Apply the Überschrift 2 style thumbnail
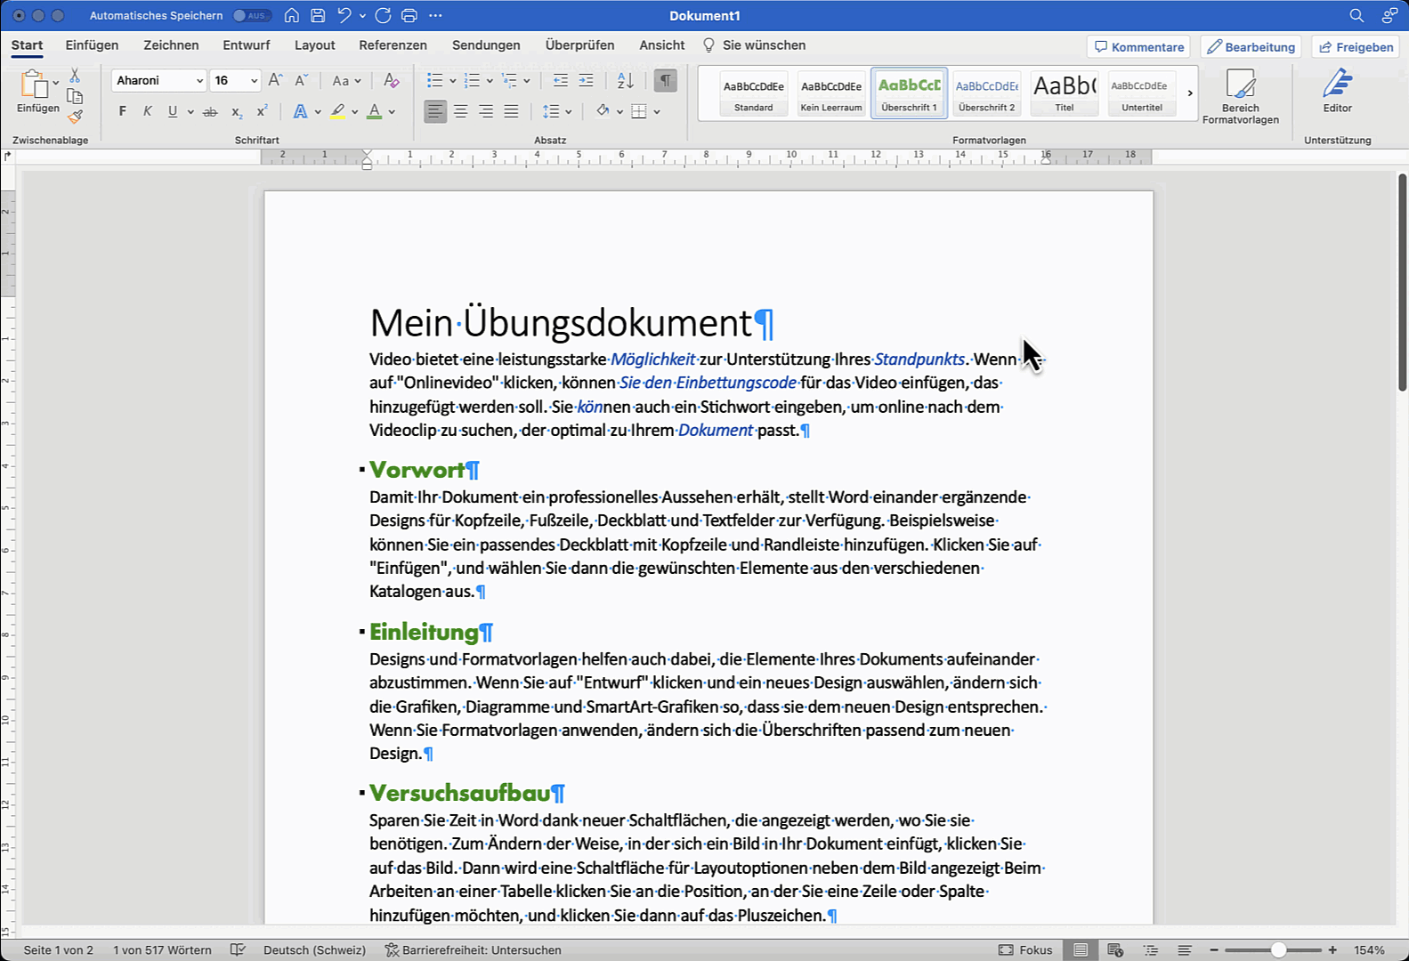This screenshot has width=1409, height=961. click(x=986, y=93)
